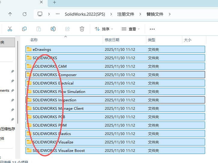Select the SOLIDWORKS PDM folder
Viewport: 218px width, 163px height.
[x=115, y=125]
